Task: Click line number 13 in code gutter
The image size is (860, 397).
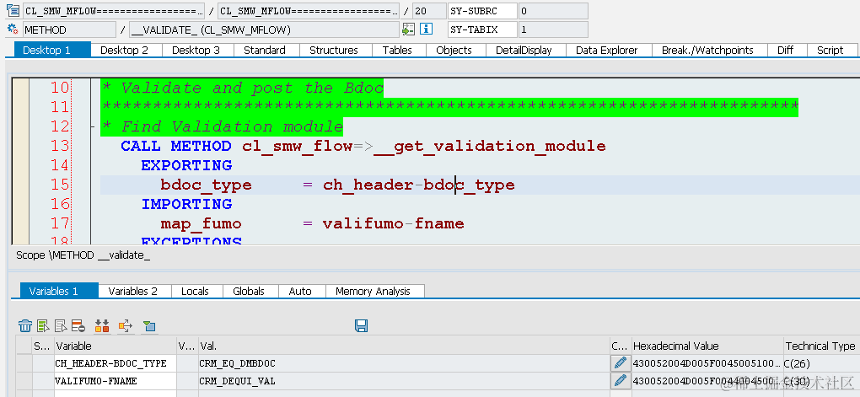Action: click(x=60, y=146)
